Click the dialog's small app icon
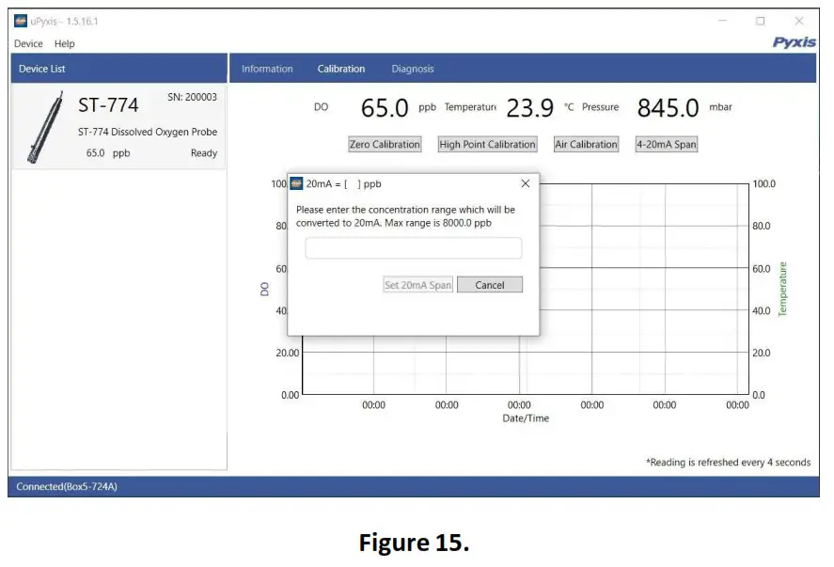The image size is (834, 567). (296, 183)
